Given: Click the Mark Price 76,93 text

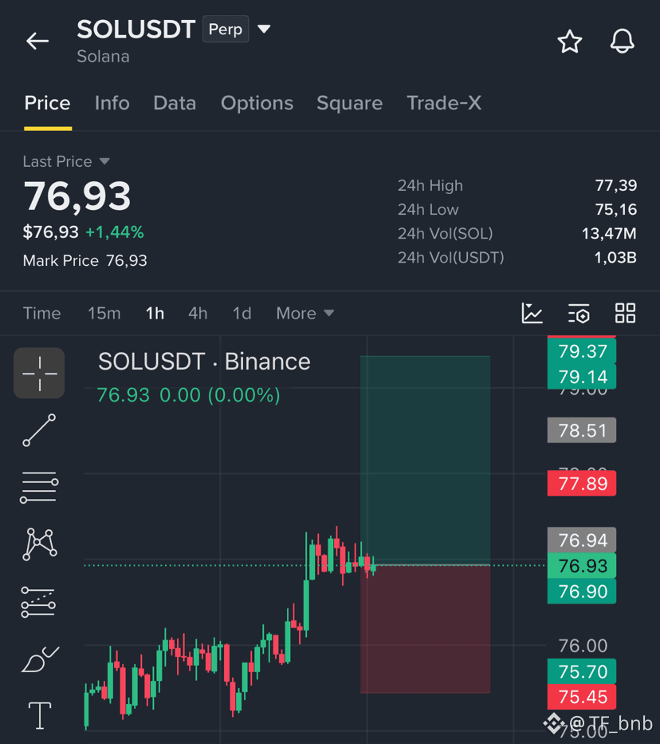Looking at the screenshot, I should point(84,260).
